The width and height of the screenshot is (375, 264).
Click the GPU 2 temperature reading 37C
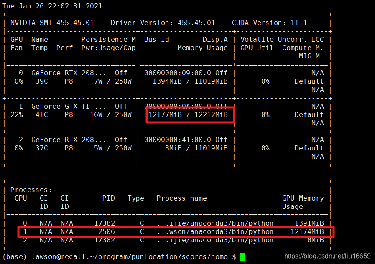tap(42, 148)
